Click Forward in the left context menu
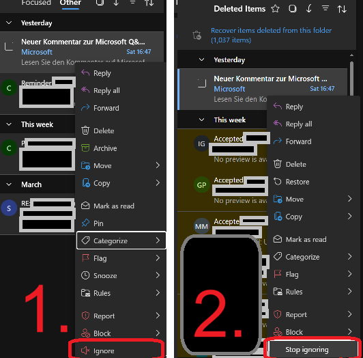This screenshot has height=358, width=363. 121,108
